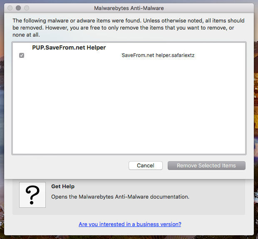This screenshot has height=239, width=258.
Task: Click the Malwarebytes Anti-Malware window title
Action: tap(129, 8)
